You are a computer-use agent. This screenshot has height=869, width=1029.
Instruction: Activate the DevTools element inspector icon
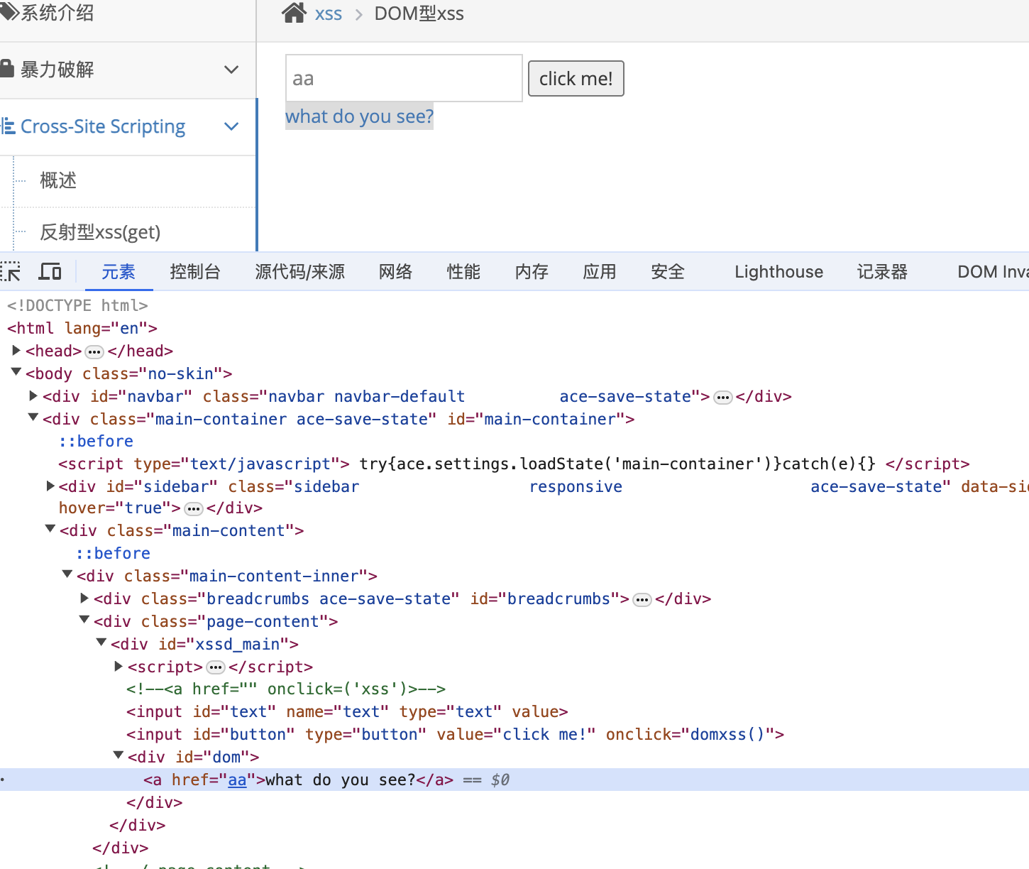11,272
